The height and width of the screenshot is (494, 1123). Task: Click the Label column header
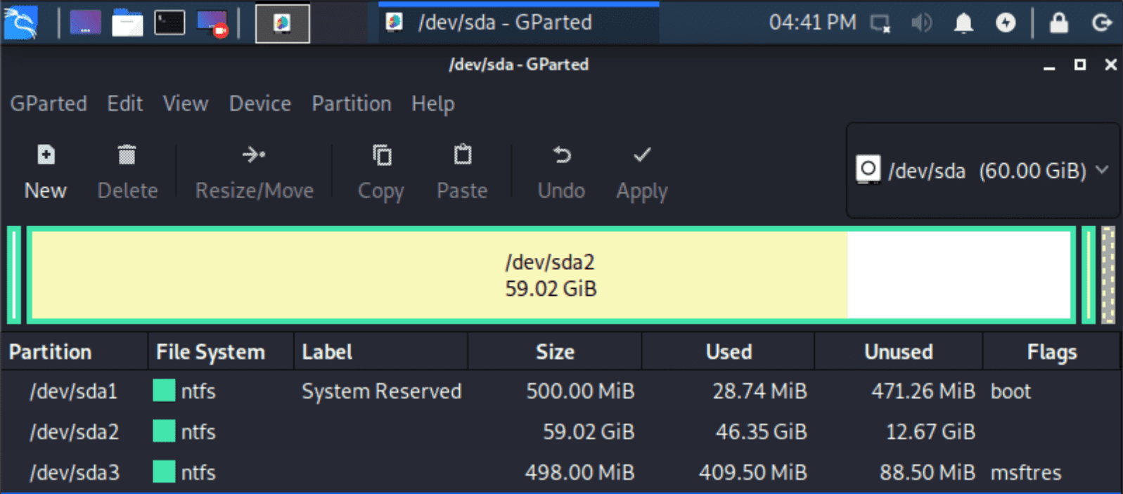pyautogui.click(x=380, y=352)
